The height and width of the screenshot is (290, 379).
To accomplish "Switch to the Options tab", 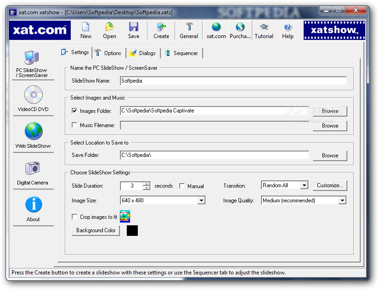I will tap(109, 53).
